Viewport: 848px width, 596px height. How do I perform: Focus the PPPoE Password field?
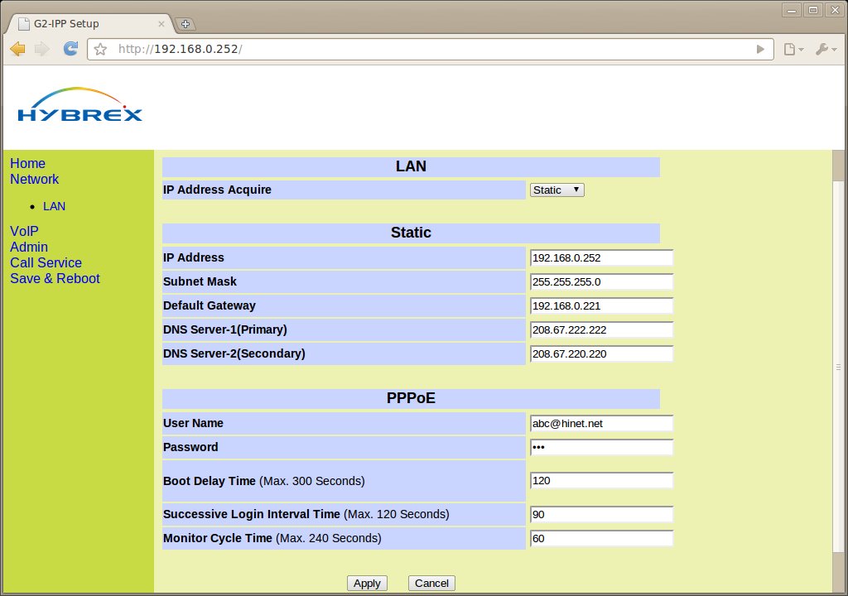tap(601, 448)
